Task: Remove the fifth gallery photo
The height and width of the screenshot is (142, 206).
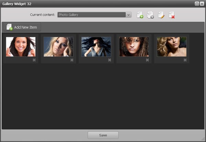Action: pyautogui.click(x=185, y=60)
